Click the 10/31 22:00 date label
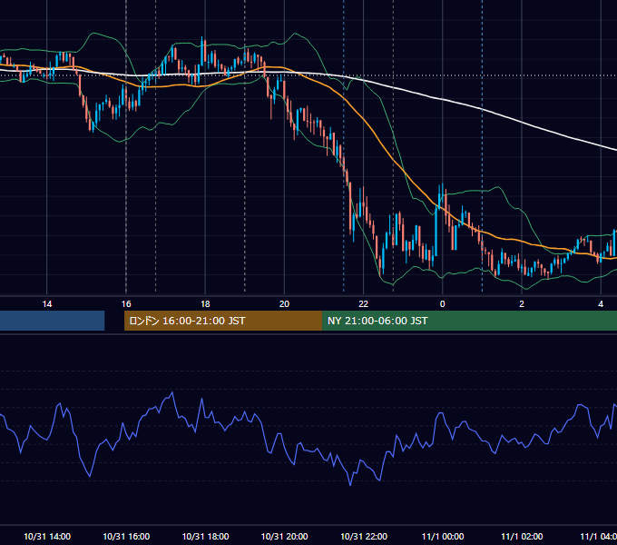 pos(364,536)
